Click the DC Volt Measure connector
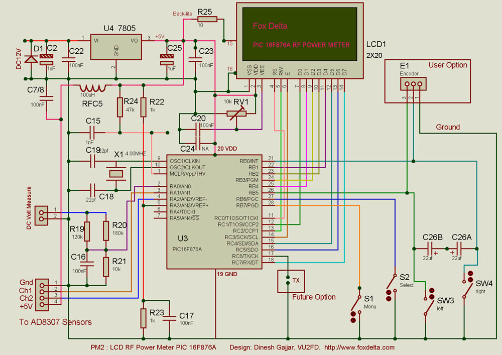 (43, 213)
